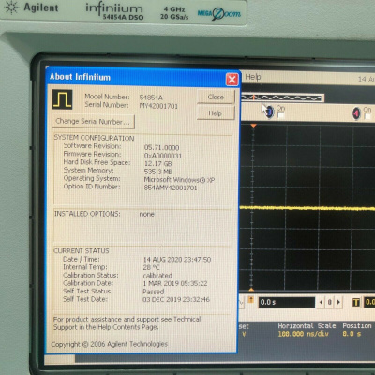Click the waveform overview memory bar

pos(282,97)
